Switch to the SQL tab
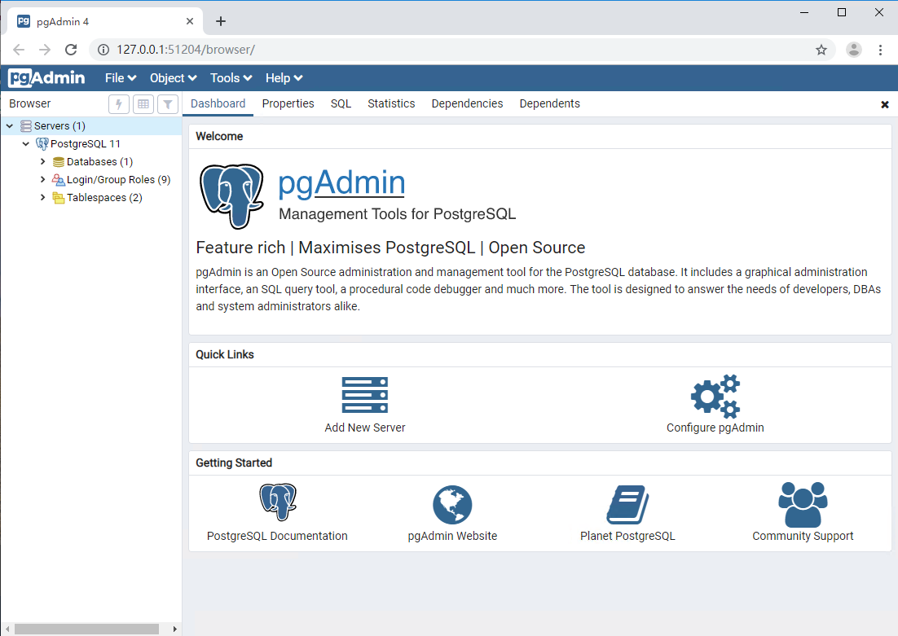Image resolution: width=898 pixels, height=636 pixels. point(341,103)
